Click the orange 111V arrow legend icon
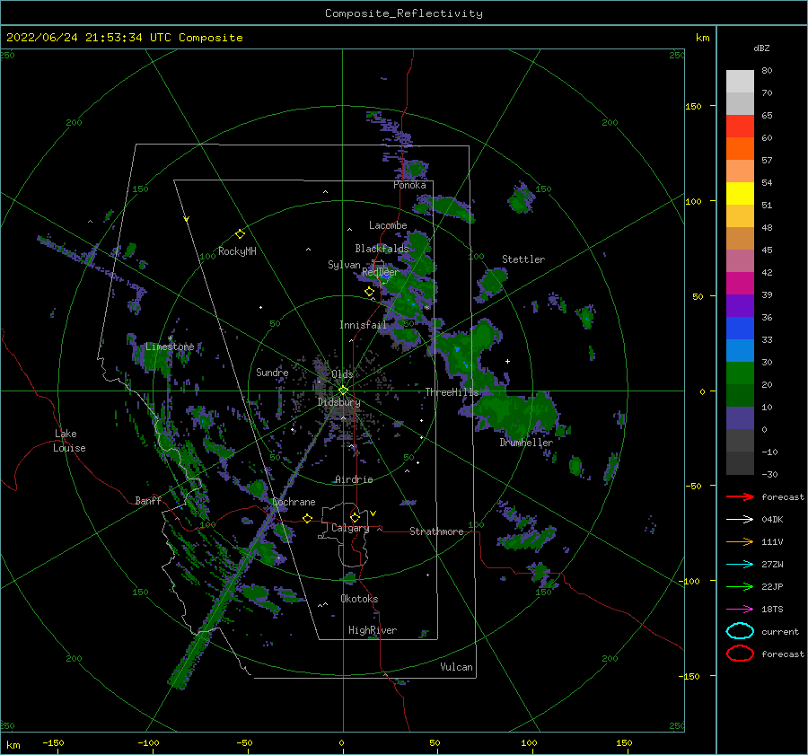Viewport: 808px width, 755px height. [x=740, y=541]
